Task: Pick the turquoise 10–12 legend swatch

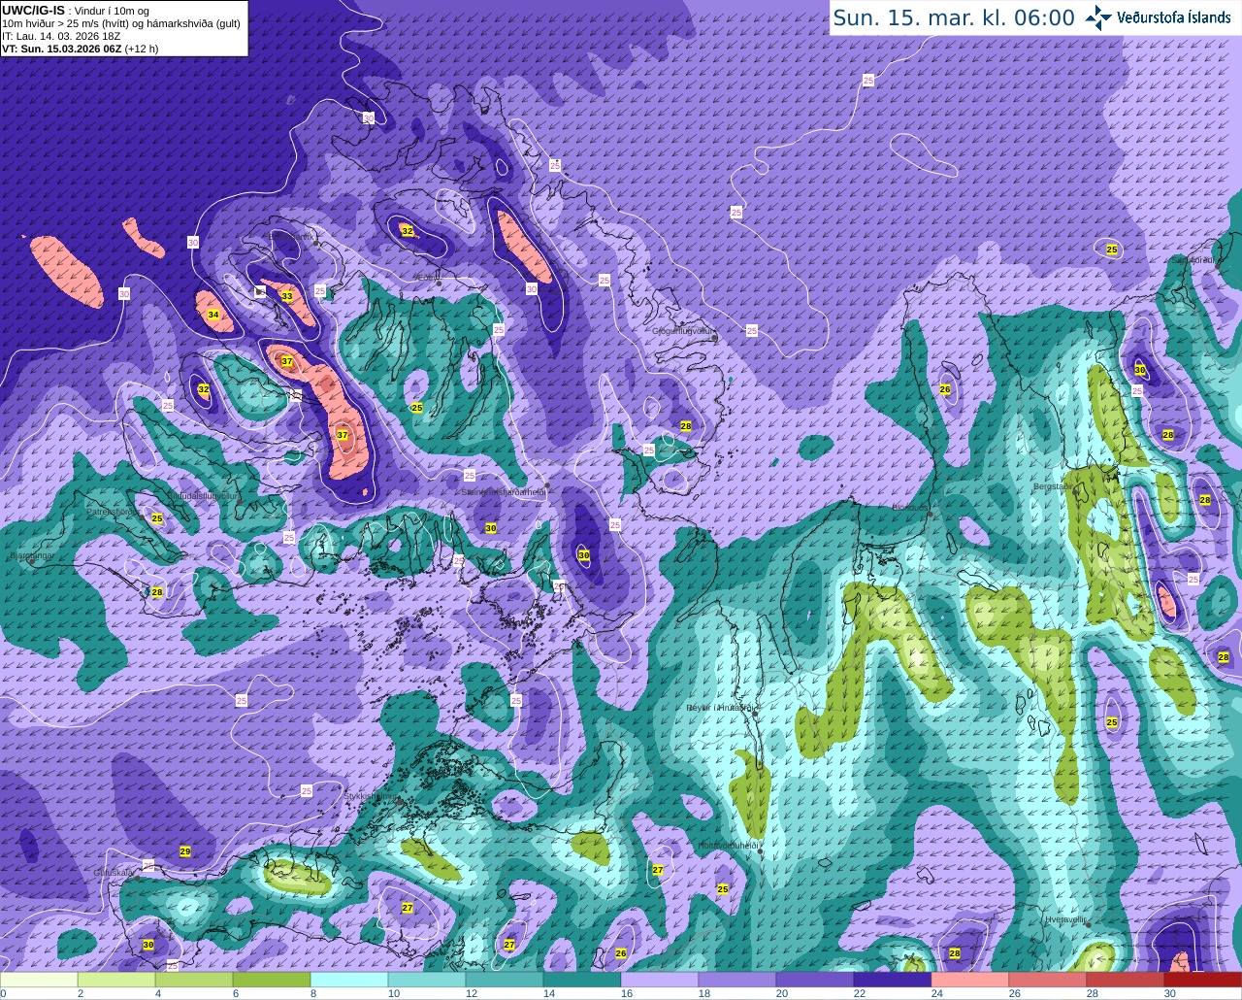Action: tap(427, 980)
